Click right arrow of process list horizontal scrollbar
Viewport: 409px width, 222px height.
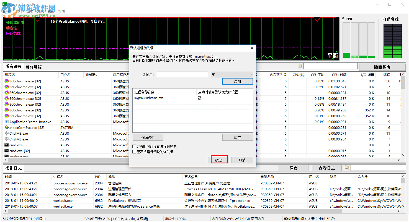coord(399,160)
